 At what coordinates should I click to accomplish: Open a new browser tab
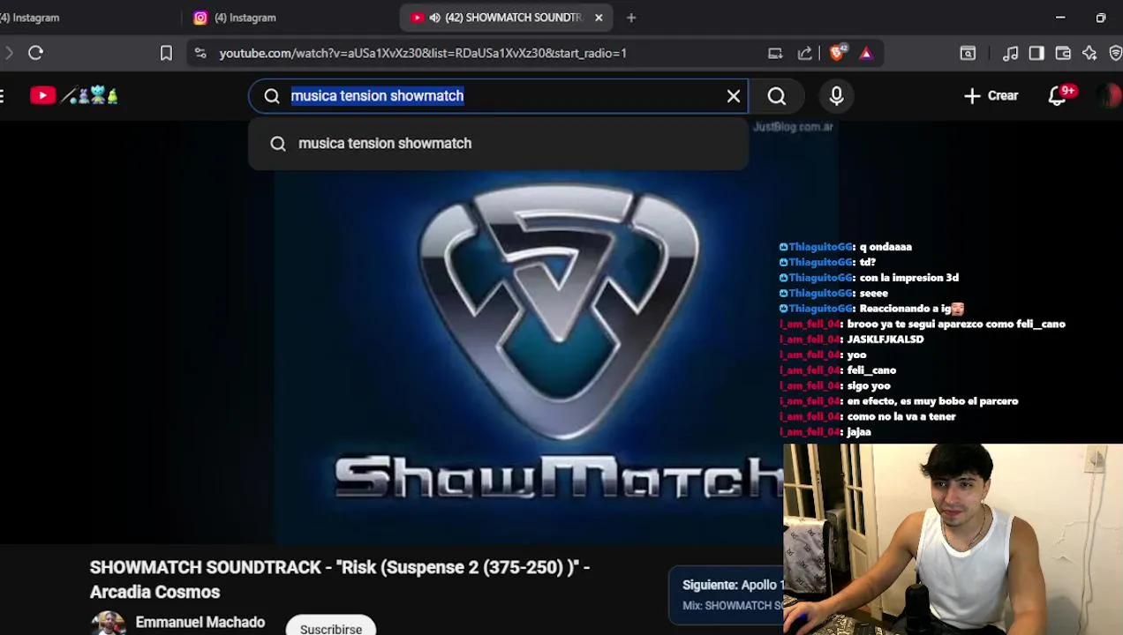pyautogui.click(x=631, y=18)
